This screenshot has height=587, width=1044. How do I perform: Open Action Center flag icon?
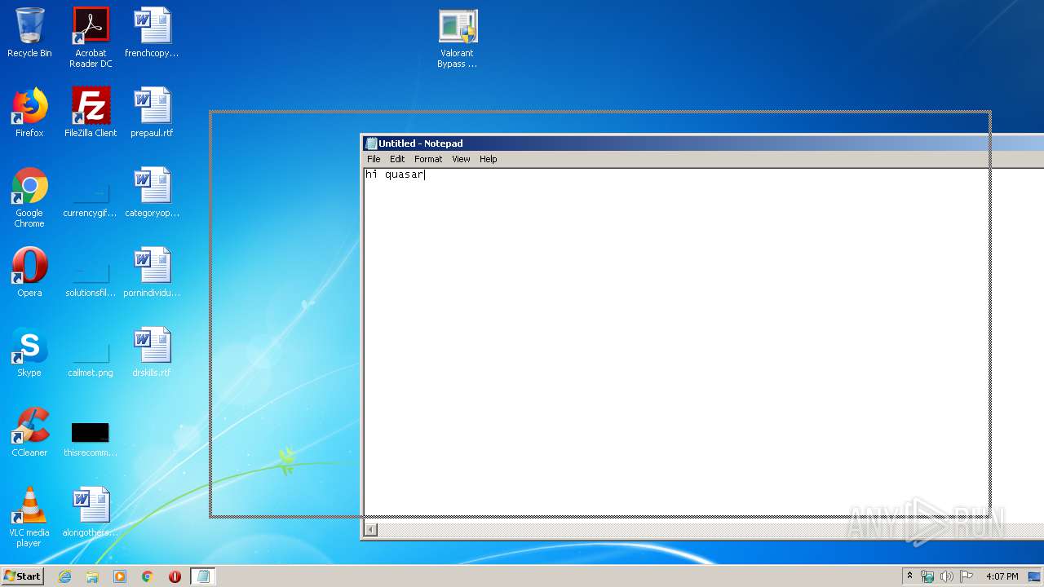pyautogui.click(x=967, y=576)
